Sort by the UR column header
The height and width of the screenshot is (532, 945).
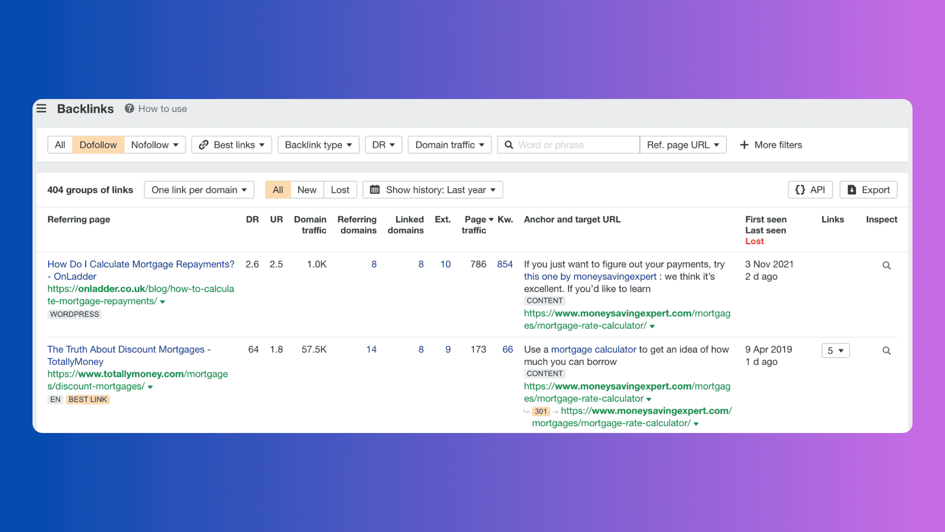click(x=277, y=219)
